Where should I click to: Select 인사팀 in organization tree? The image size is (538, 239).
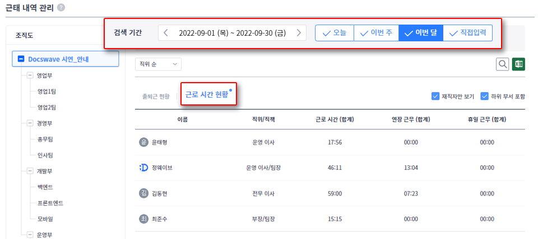pos(45,155)
